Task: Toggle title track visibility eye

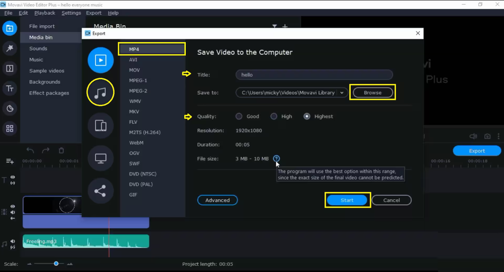Action: pyautogui.click(x=13, y=177)
